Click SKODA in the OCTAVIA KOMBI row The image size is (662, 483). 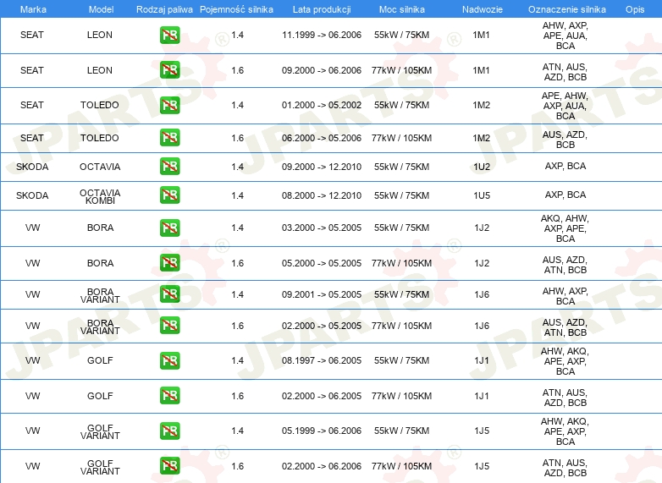click(x=32, y=195)
